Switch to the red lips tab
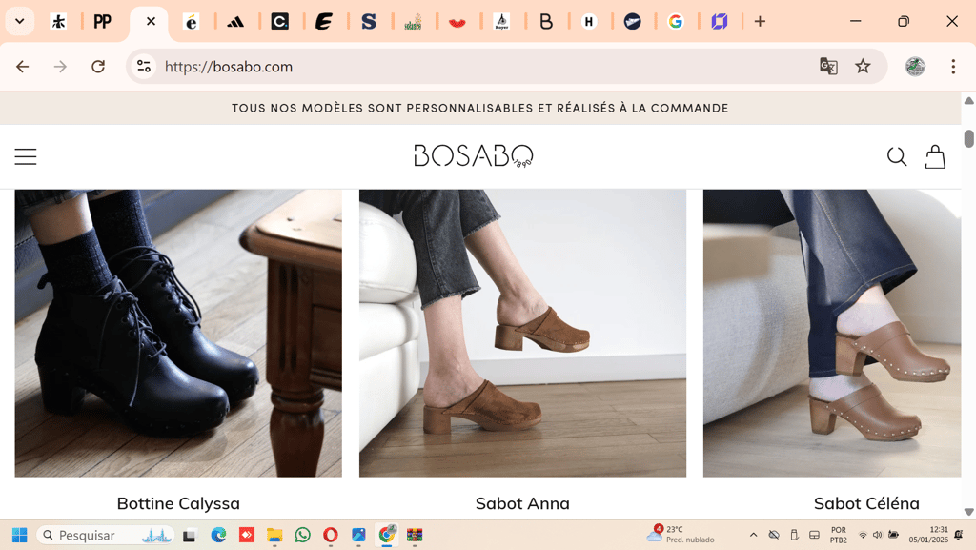The image size is (976, 550). coord(457,23)
